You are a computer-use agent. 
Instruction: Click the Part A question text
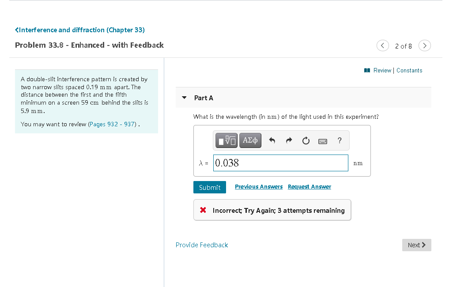[x=286, y=117]
